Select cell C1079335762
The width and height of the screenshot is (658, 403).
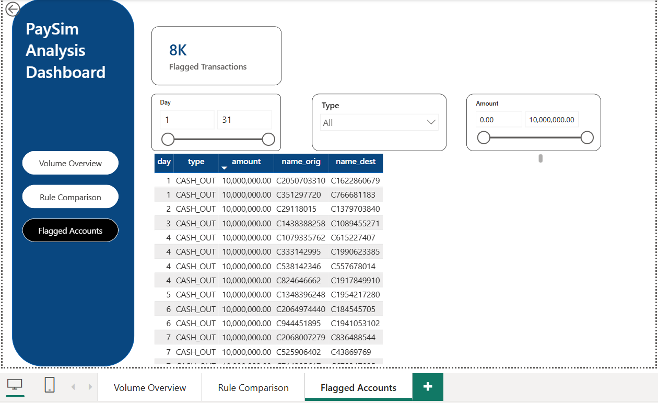coord(301,237)
